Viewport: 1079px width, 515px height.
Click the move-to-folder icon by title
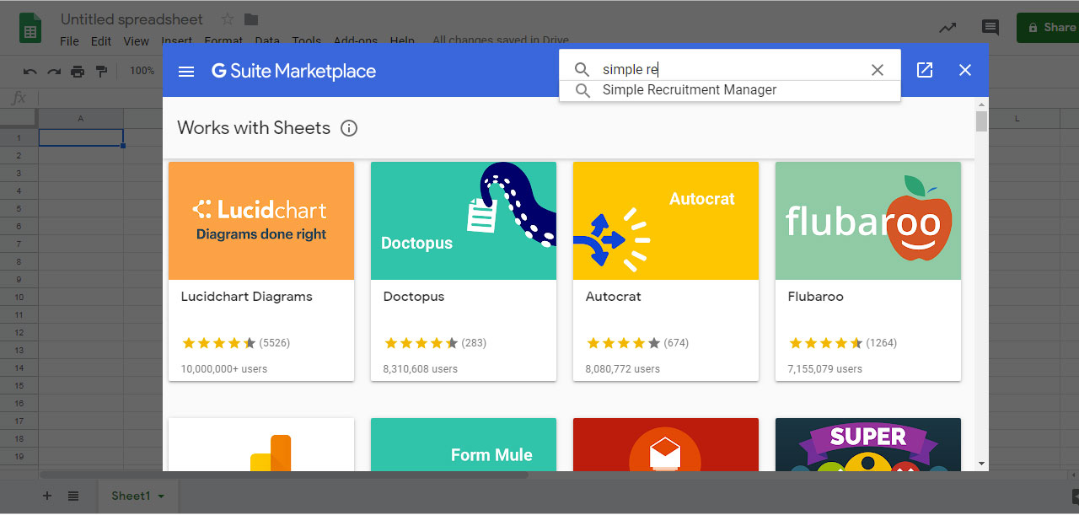click(251, 19)
